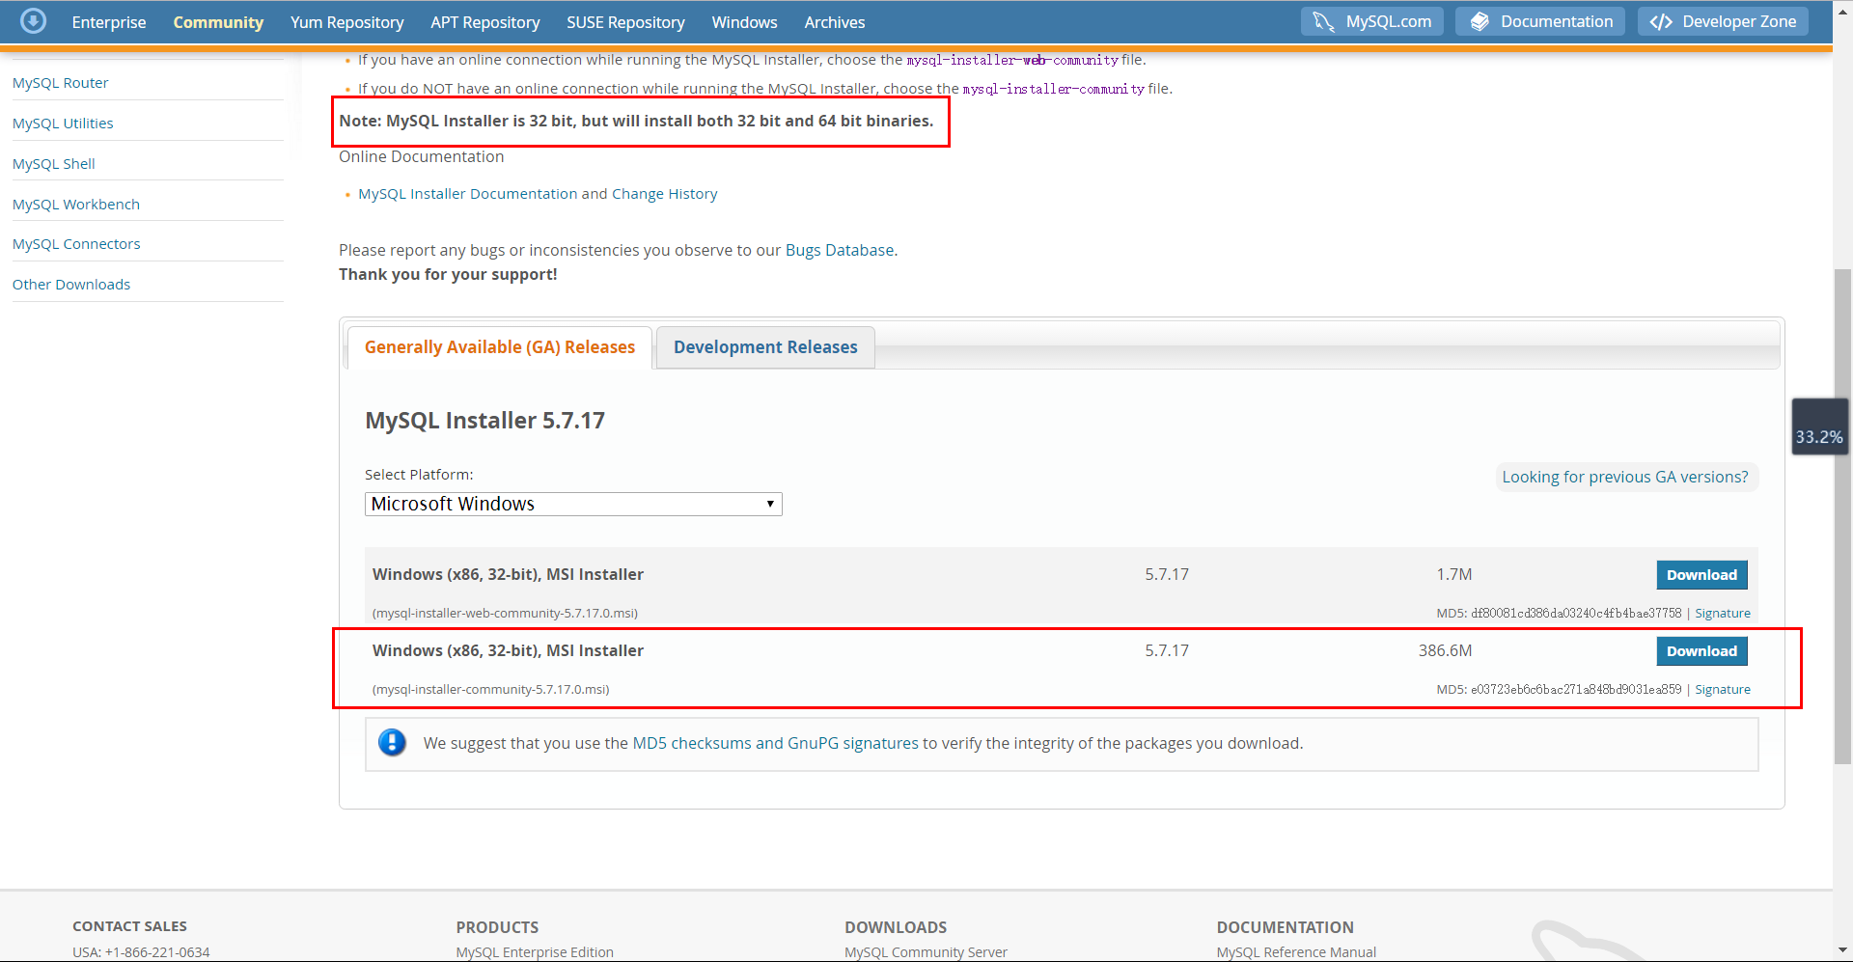Image resolution: width=1853 pixels, height=962 pixels.
Task: Go to APT Repository
Action: click(485, 22)
